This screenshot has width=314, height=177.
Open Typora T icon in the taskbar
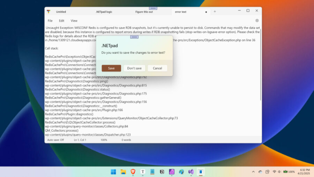click(143, 172)
